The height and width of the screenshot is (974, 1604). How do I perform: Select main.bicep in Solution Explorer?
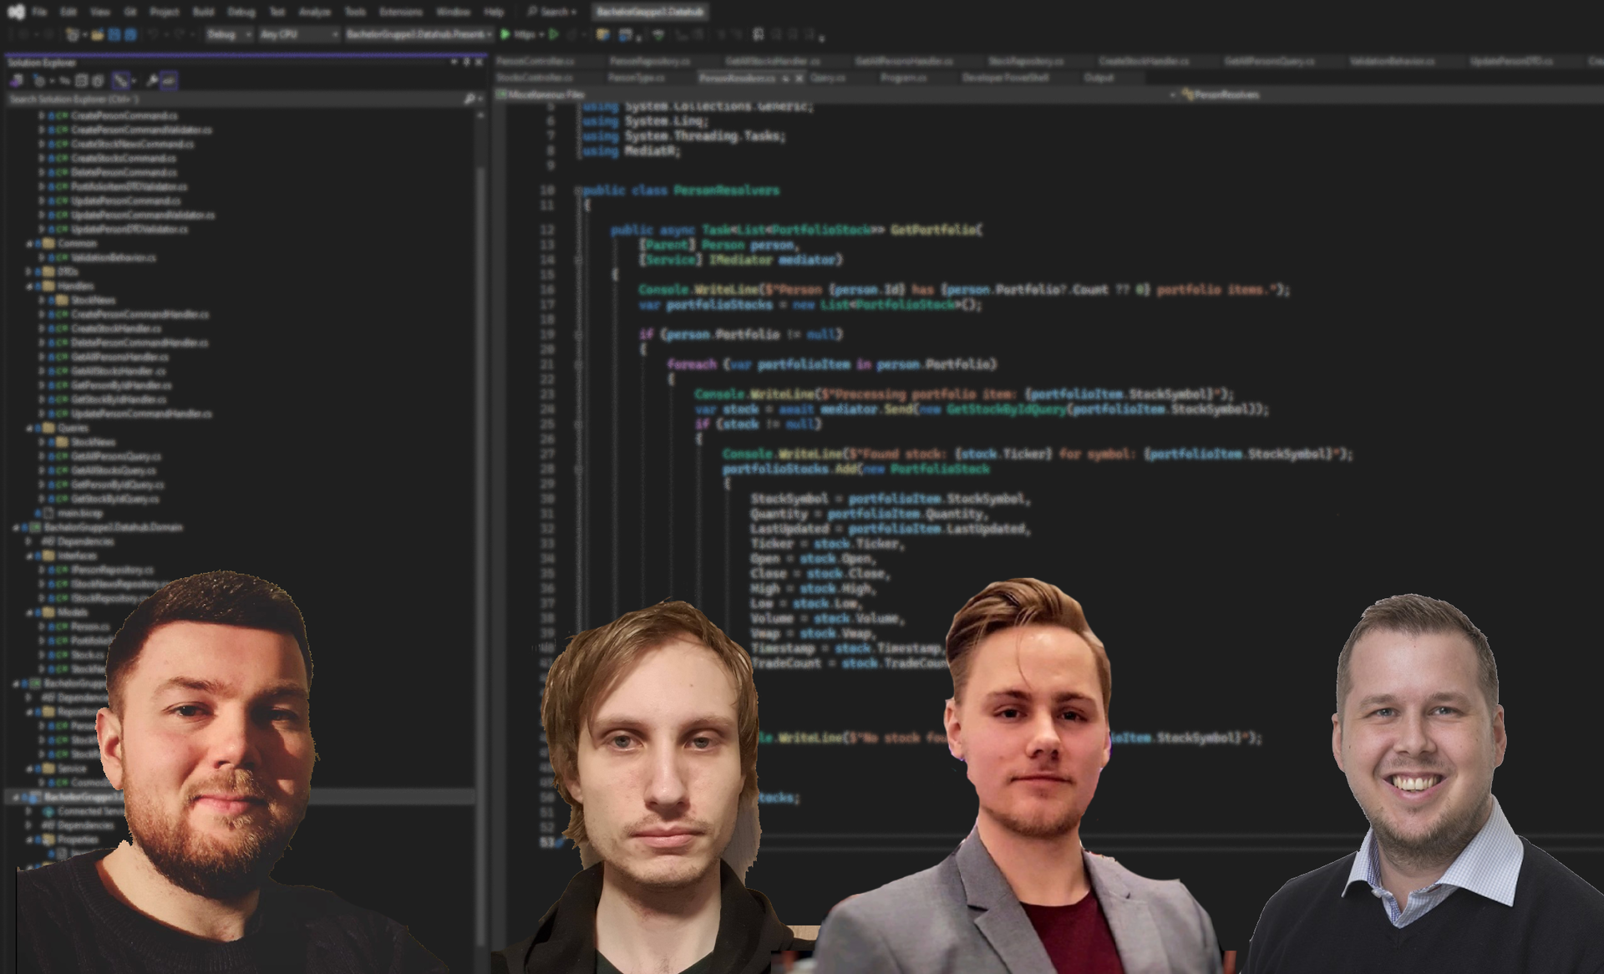pos(79,513)
